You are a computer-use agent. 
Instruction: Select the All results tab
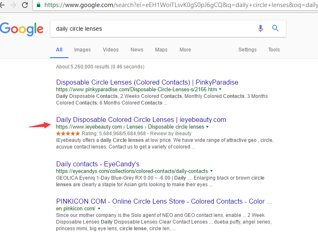pyautogui.click(x=59, y=50)
